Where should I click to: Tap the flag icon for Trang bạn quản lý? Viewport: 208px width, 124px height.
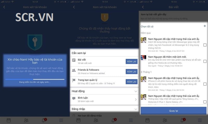click(x=74, y=80)
